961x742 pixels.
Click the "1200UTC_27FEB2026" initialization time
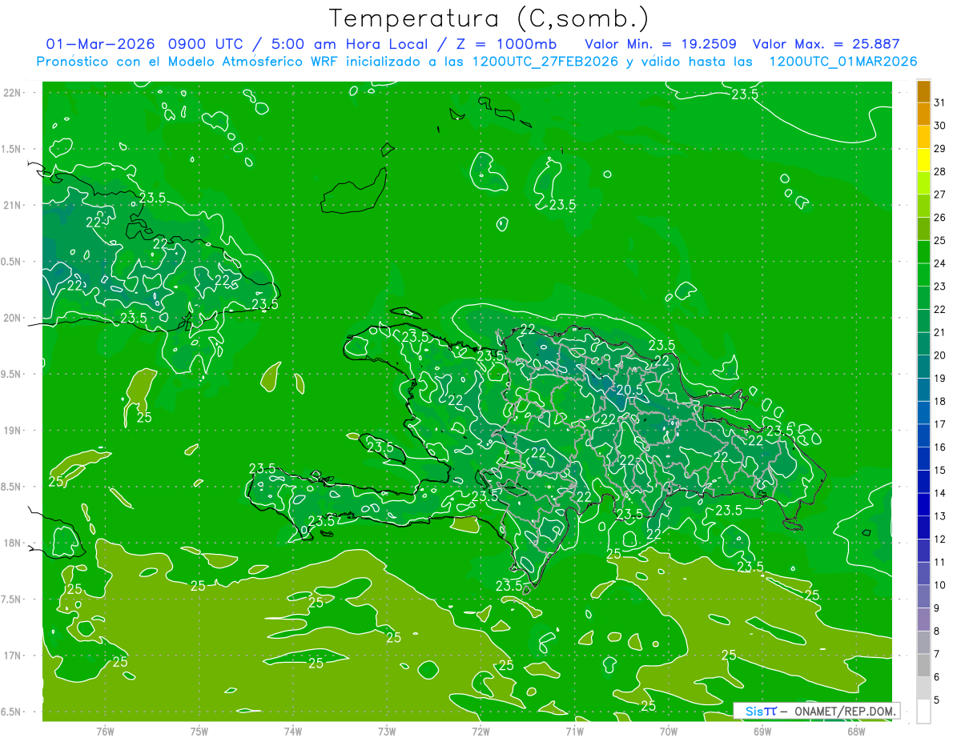[x=544, y=62]
